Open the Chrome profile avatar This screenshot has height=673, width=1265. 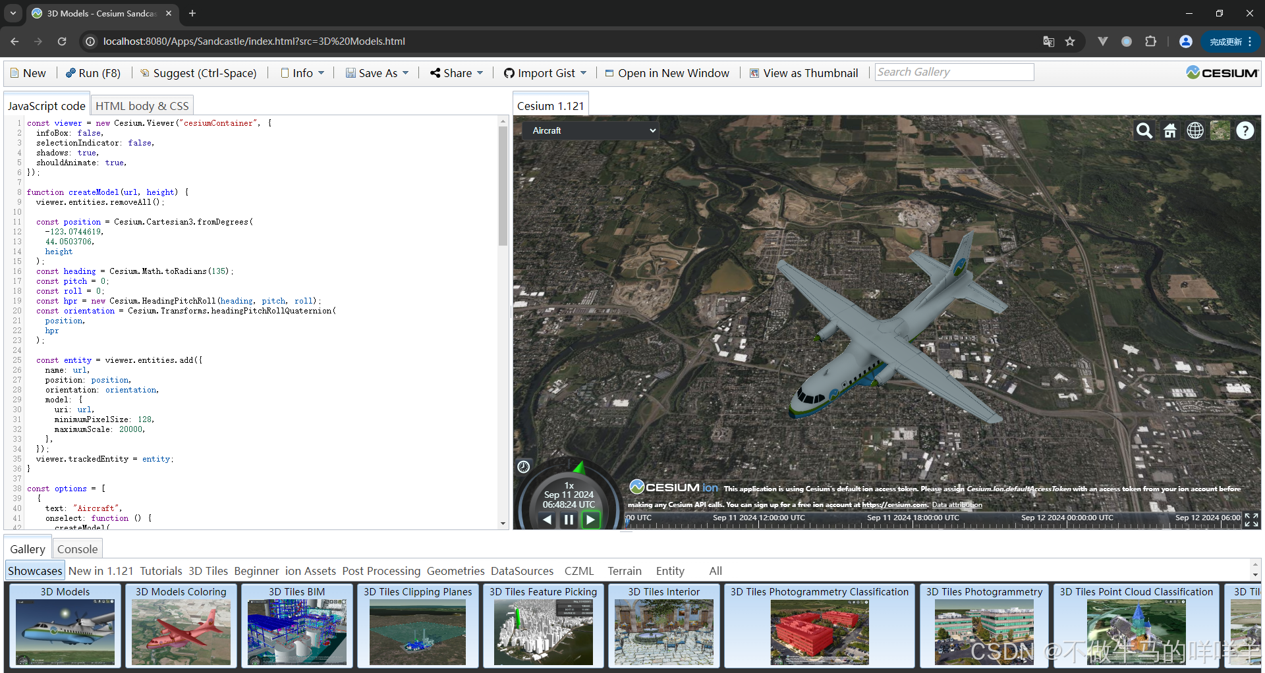[x=1186, y=41]
